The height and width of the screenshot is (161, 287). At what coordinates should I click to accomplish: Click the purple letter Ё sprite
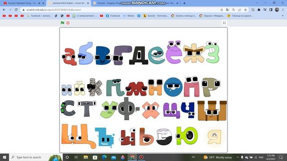174,52
